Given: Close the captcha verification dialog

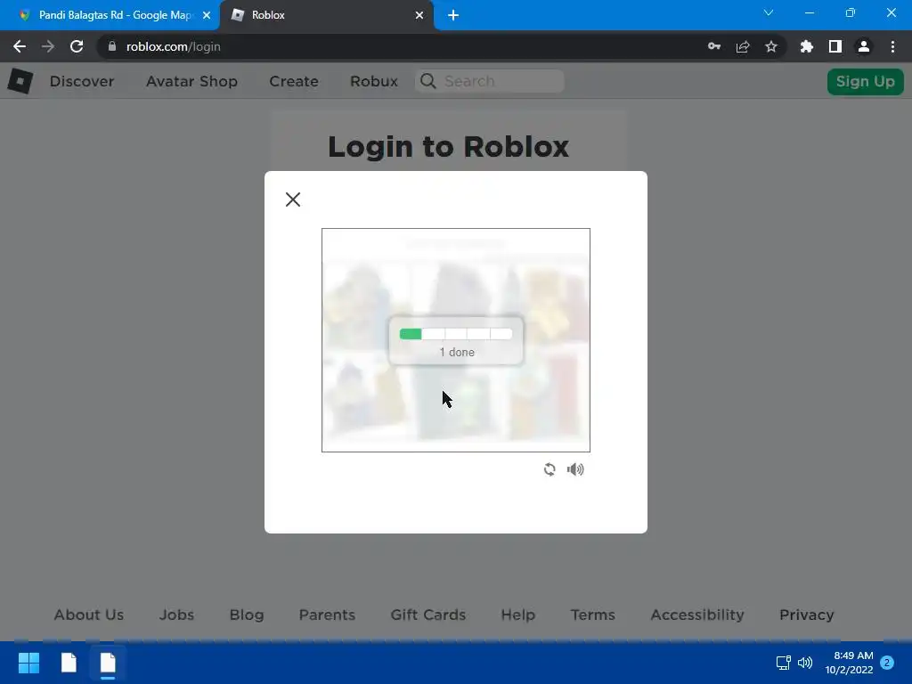Looking at the screenshot, I should tap(292, 199).
